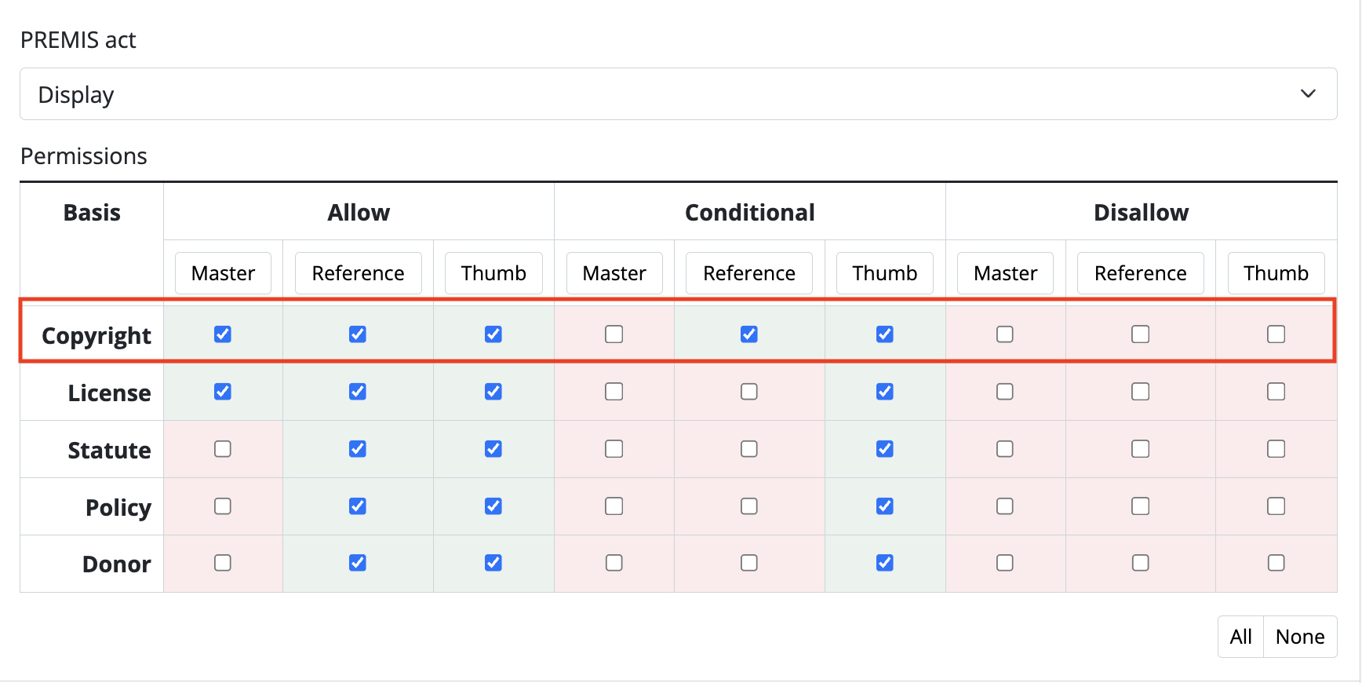Viewport: 1362px width, 683px height.
Task: Click the All button
Action: pos(1240,637)
